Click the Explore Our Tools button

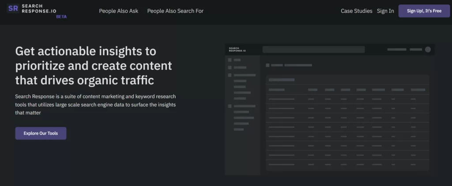coord(41,133)
